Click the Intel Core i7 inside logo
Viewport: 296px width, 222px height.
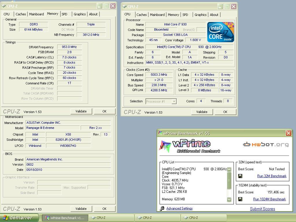(x=221, y=32)
